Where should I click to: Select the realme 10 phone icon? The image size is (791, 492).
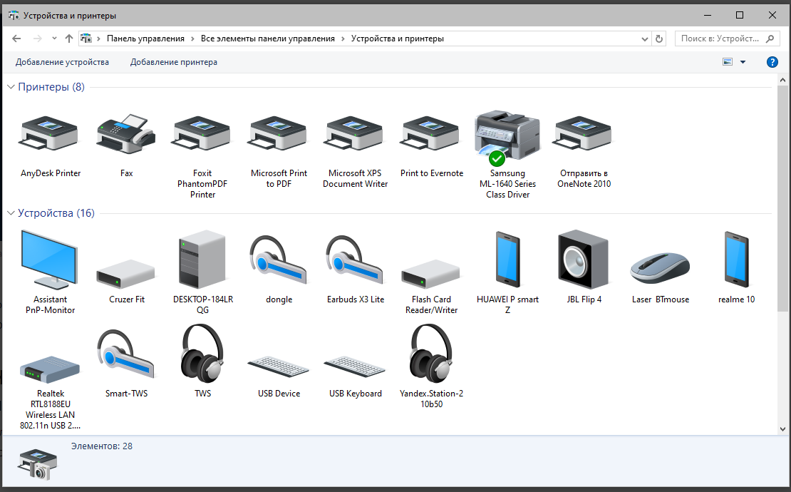[x=737, y=260]
